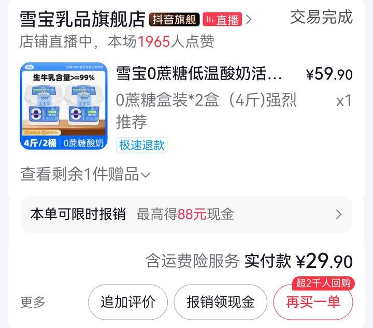Open store 雪宝乳品旗舰店 page
The width and height of the screenshot is (373, 328).
(82, 19)
